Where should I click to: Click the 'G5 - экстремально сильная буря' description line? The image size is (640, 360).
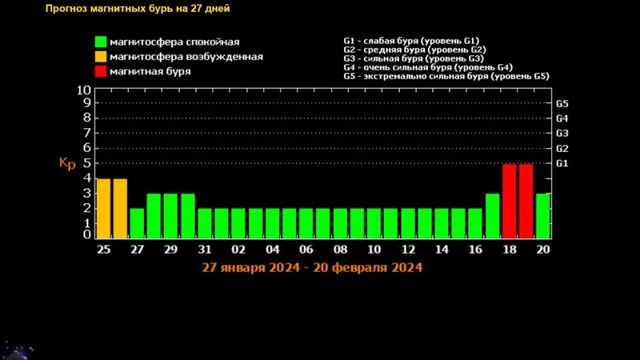tap(446, 76)
